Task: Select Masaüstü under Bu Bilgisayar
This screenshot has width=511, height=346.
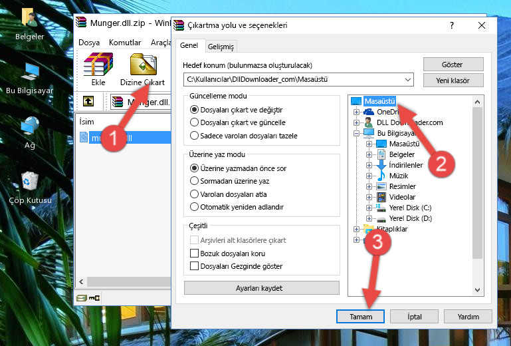Action: click(x=404, y=144)
